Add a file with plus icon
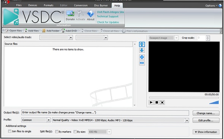 [x=142, y=57]
